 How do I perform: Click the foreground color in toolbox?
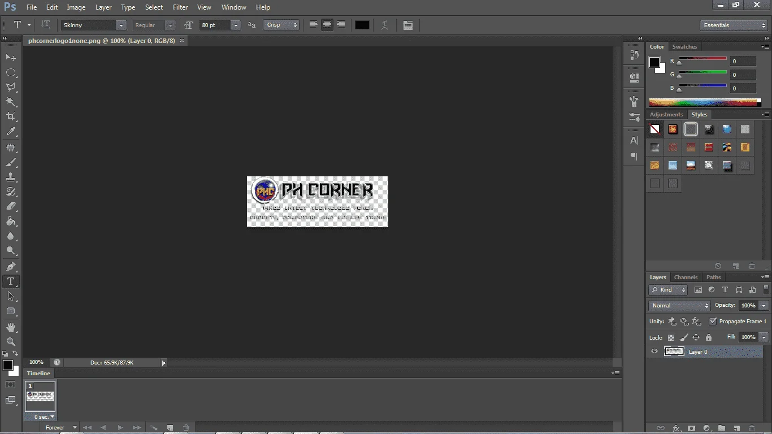[8, 365]
